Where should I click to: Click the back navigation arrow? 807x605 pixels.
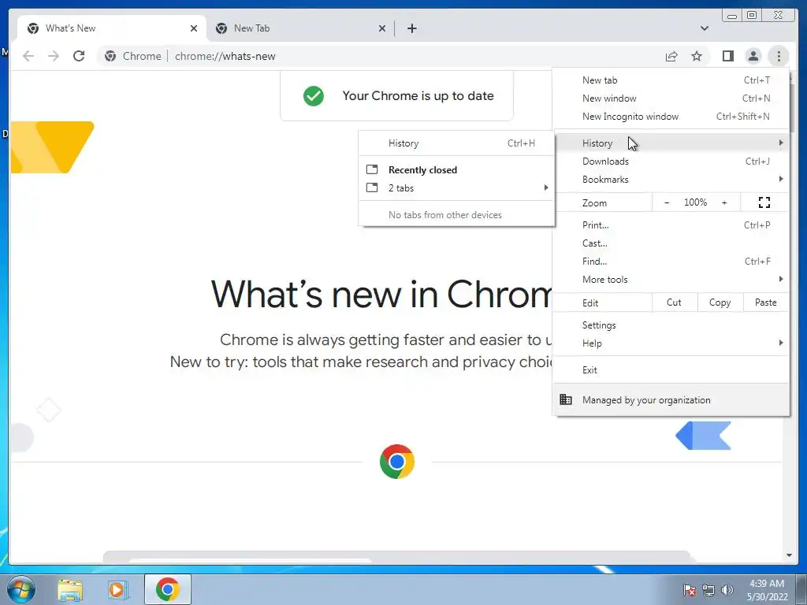click(28, 56)
